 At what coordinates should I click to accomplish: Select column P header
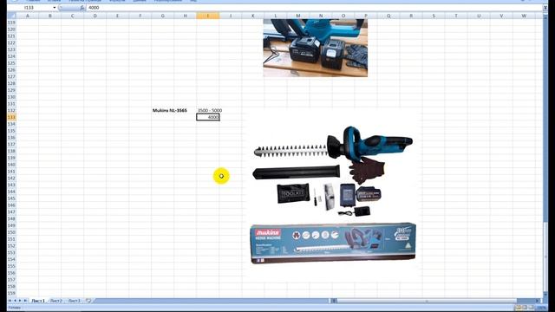point(366,16)
